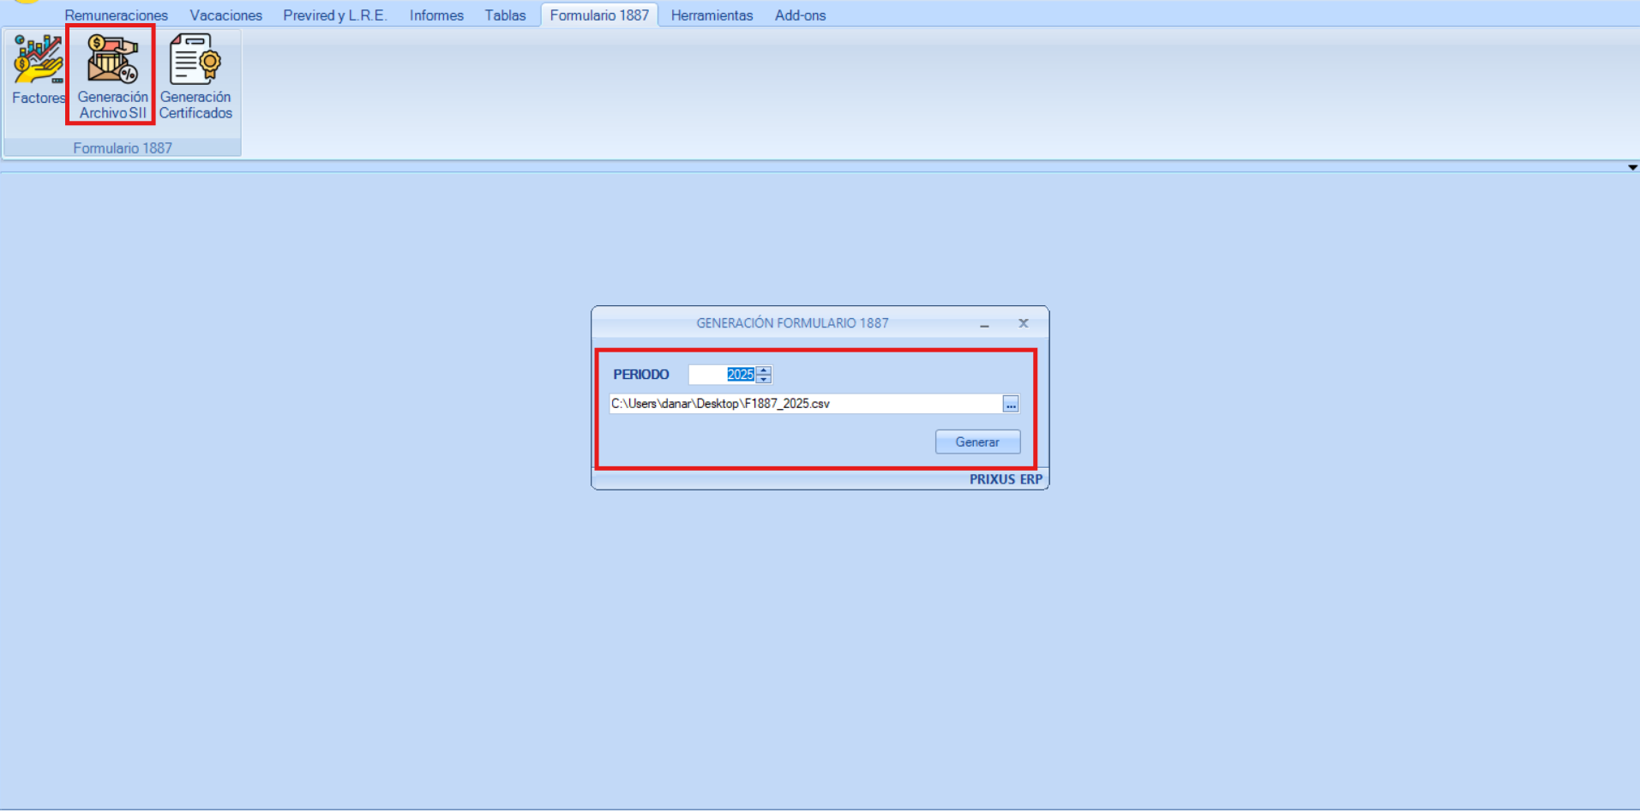This screenshot has width=1640, height=811.
Task: Open Generación Certificados from the ribbon
Action: [x=195, y=75]
